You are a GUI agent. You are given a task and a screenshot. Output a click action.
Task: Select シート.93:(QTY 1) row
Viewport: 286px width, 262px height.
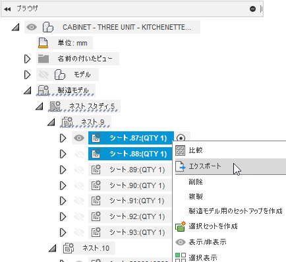click(x=130, y=232)
